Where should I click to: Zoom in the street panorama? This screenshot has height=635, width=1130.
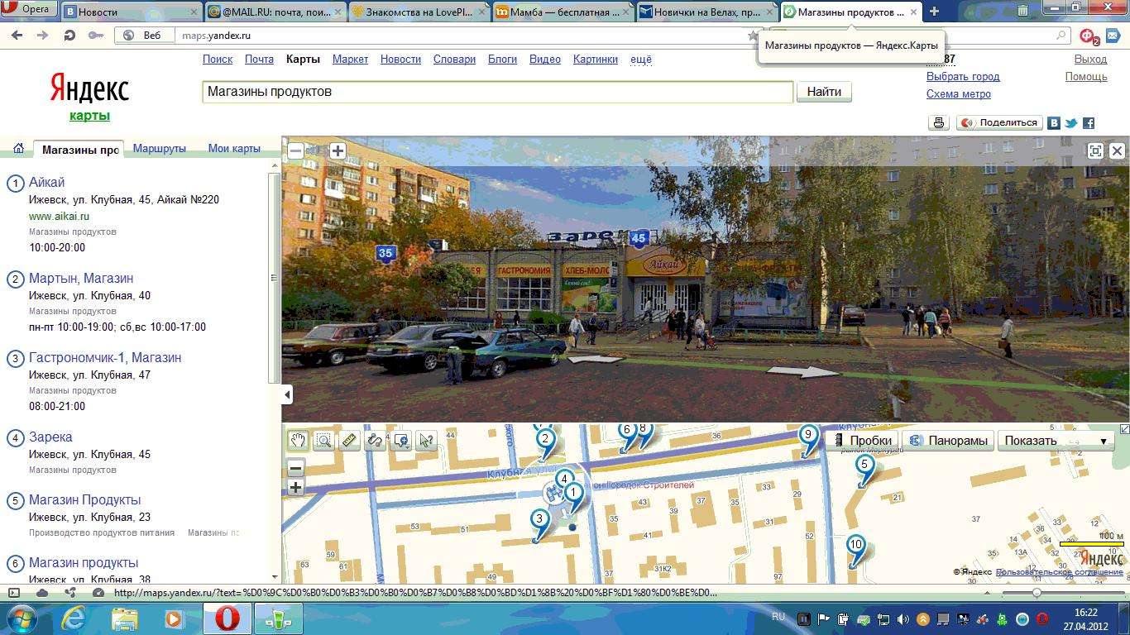tap(338, 150)
